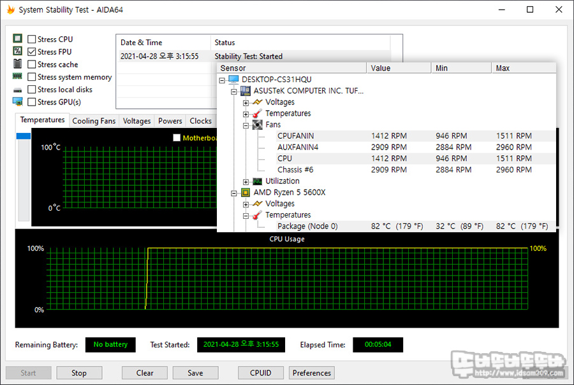
Task: Collapse the AMD Ryzen 5 5600X node
Action: 234,193
